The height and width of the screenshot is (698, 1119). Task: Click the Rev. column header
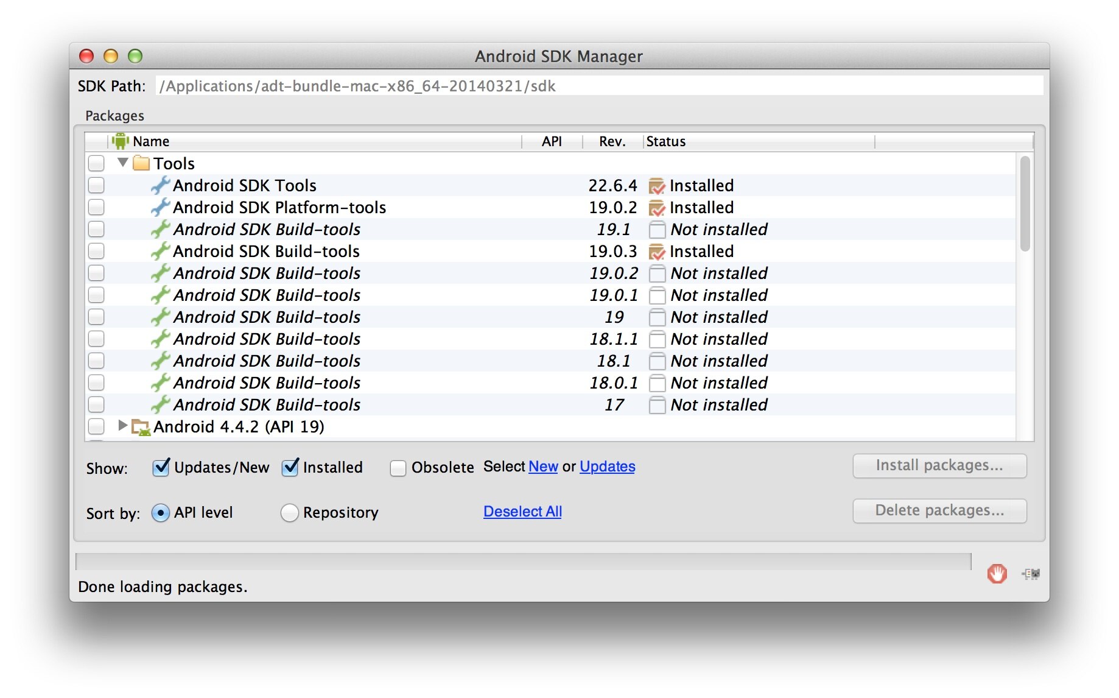(612, 141)
